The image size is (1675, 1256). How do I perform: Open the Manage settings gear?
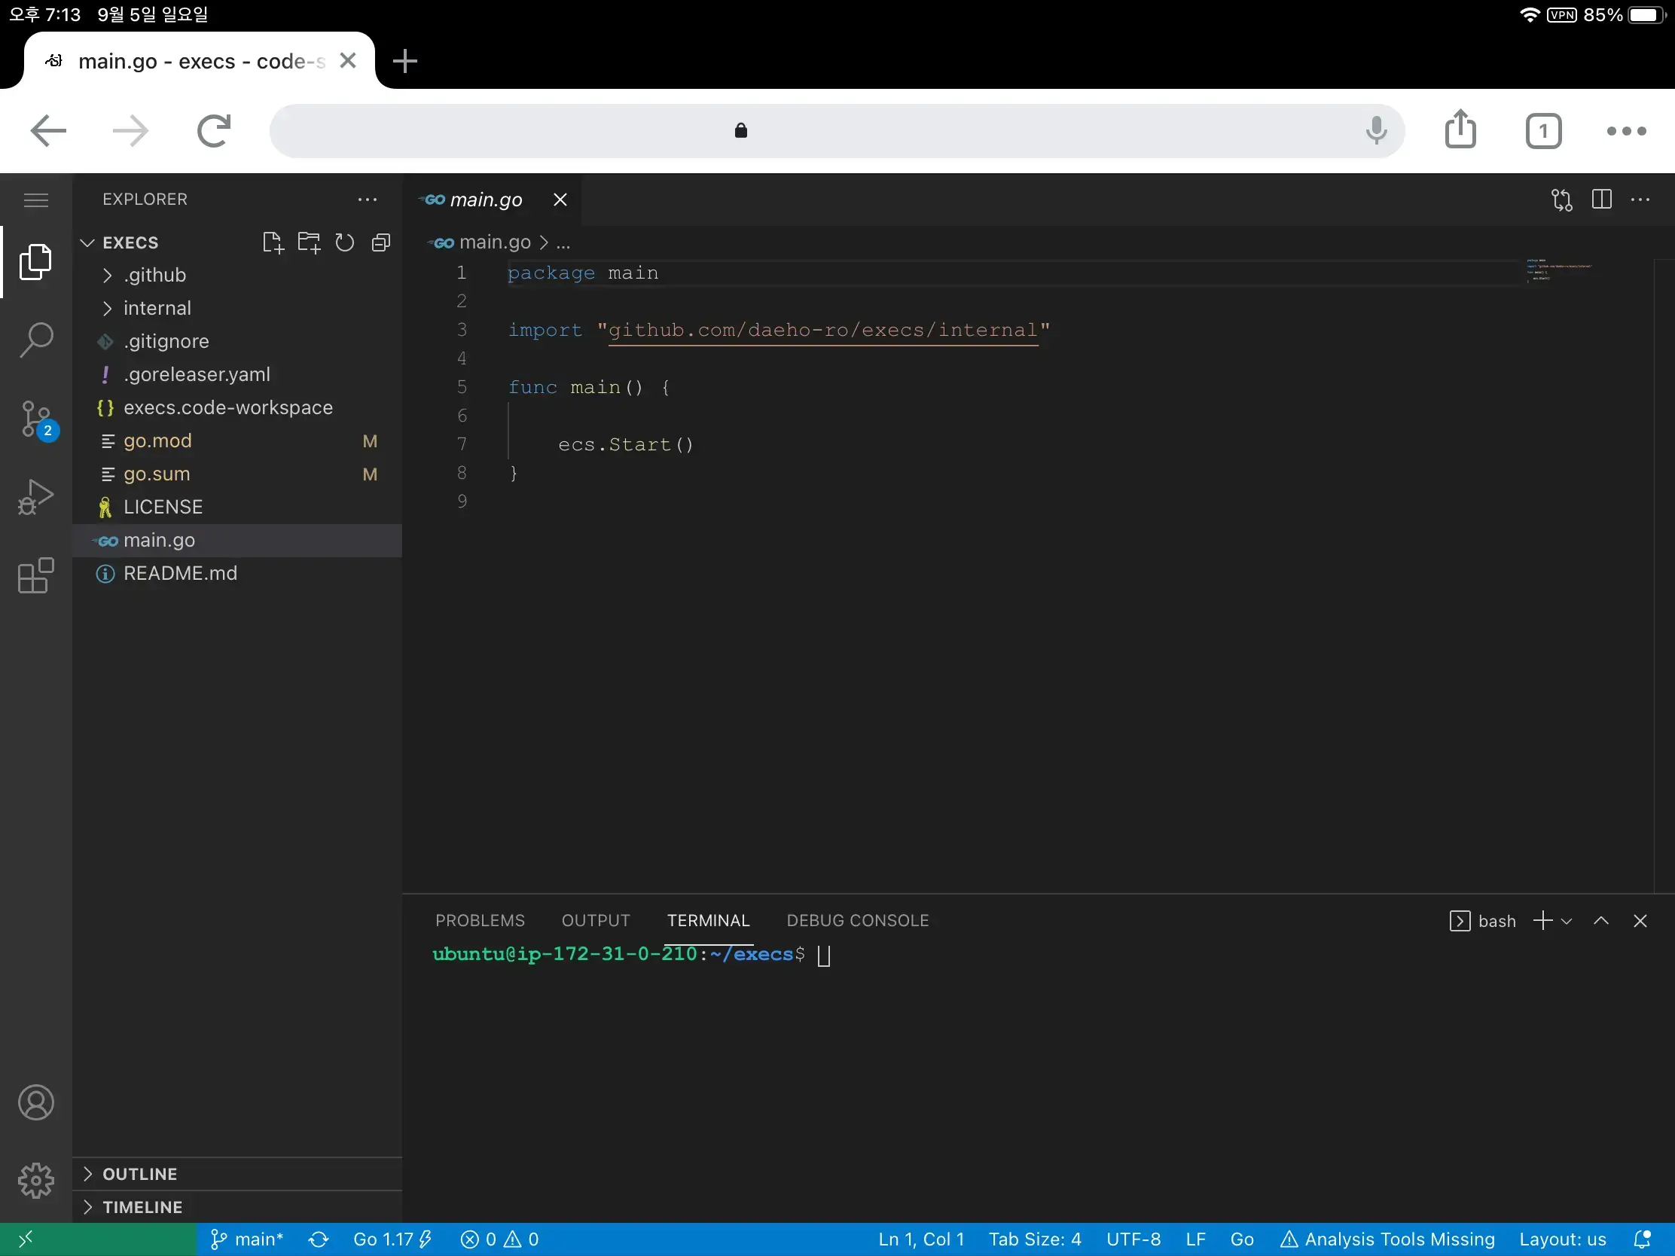pos(35,1180)
